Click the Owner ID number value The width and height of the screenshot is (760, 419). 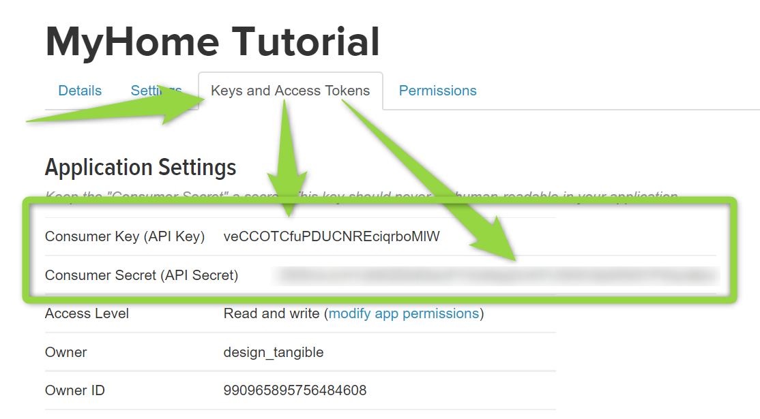click(x=295, y=390)
